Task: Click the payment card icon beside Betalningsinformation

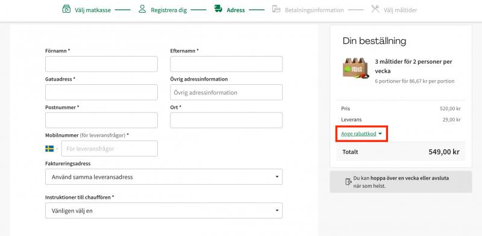Action: [277, 9]
